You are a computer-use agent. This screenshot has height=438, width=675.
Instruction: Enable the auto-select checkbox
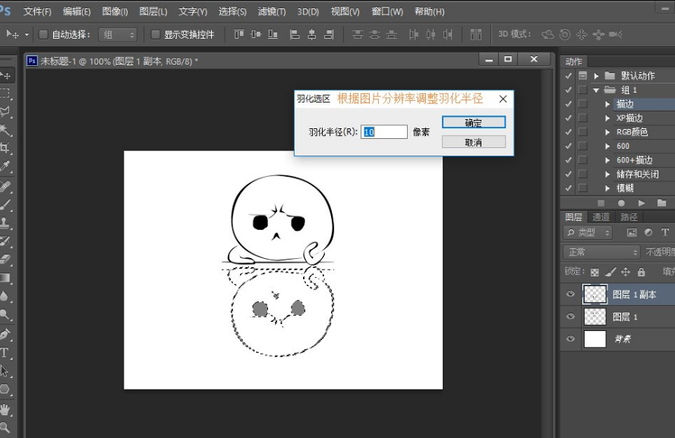(x=43, y=35)
